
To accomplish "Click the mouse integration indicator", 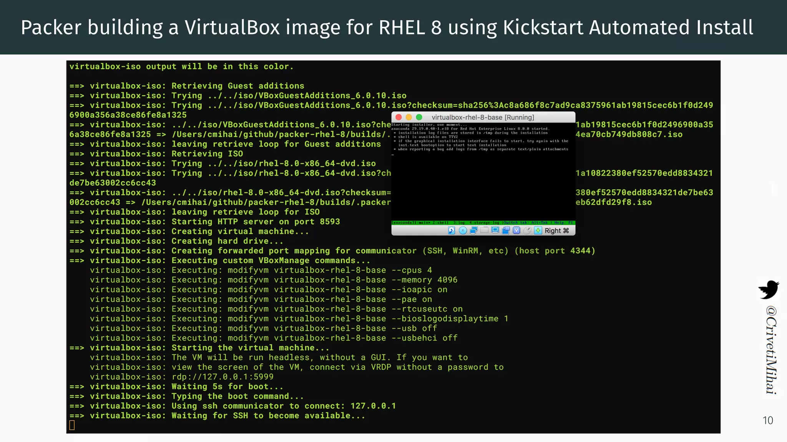I will point(527,230).
